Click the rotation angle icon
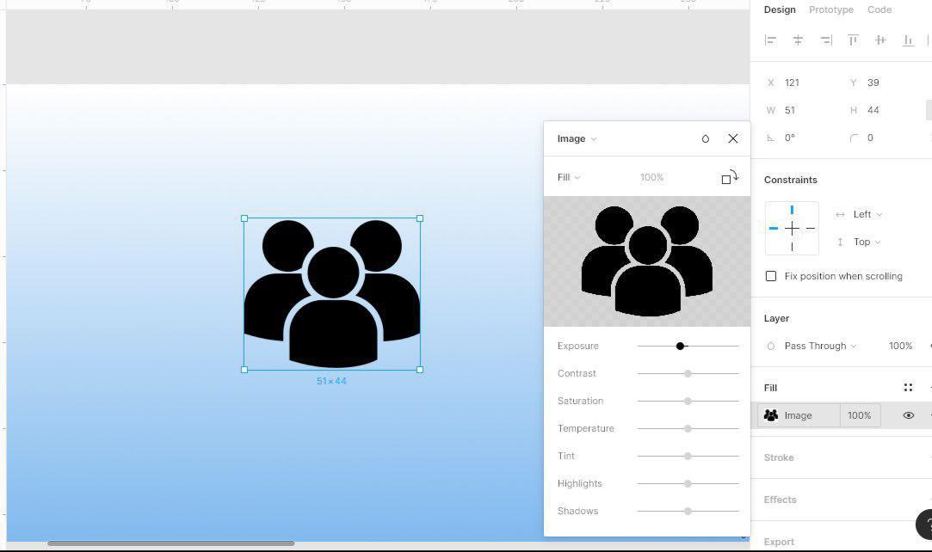 (771, 138)
